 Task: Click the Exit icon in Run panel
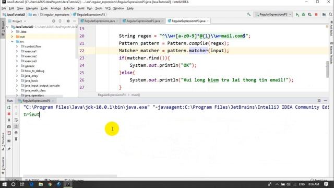pyautogui.click(x=9, y=133)
